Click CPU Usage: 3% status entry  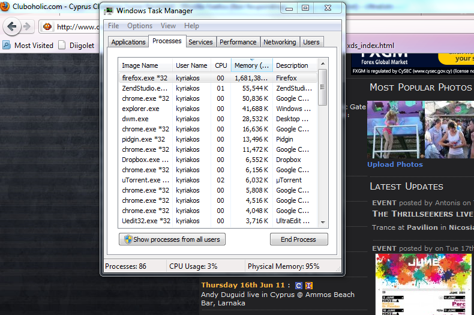point(193,266)
